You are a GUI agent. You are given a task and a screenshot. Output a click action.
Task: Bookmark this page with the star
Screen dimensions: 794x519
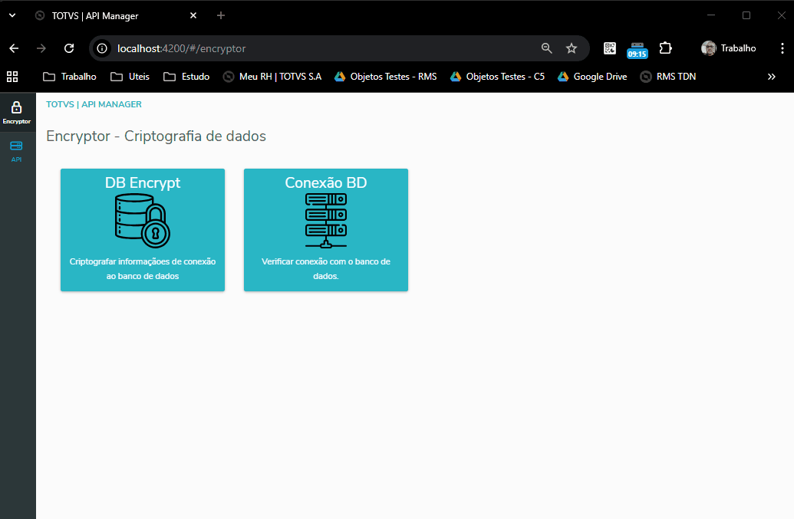572,48
